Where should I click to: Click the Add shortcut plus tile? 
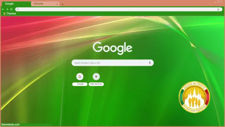(96, 77)
